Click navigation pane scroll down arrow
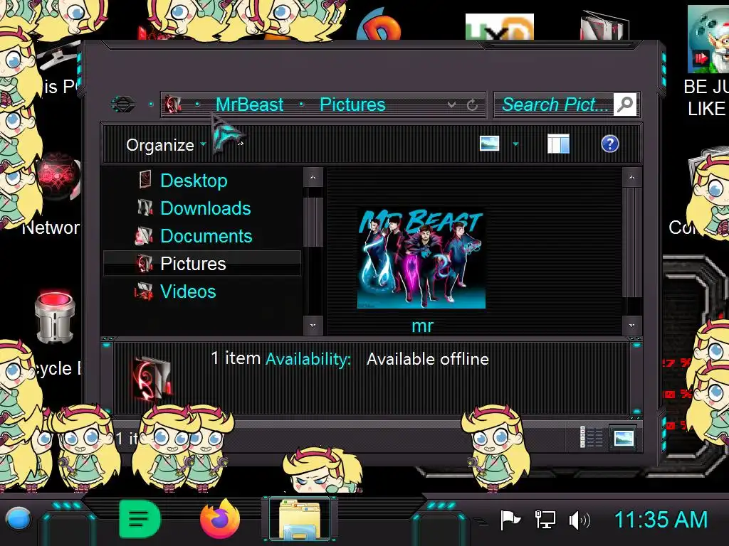The image size is (729, 546). point(313,326)
